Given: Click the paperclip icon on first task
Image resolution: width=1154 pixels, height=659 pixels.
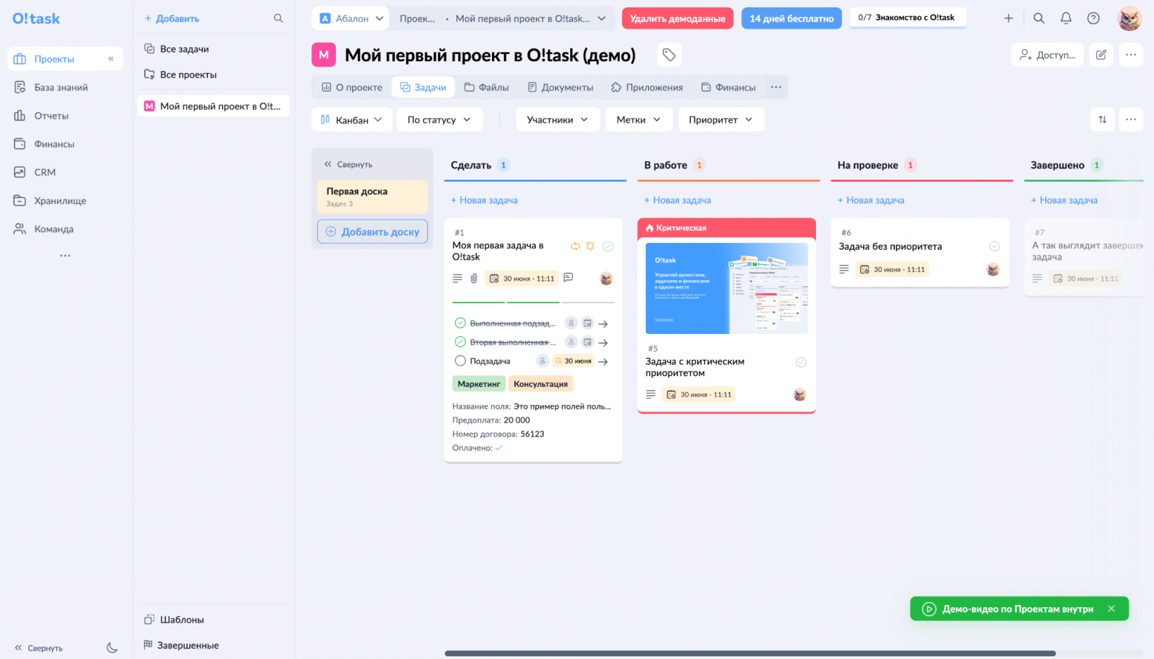Looking at the screenshot, I should pyautogui.click(x=474, y=279).
